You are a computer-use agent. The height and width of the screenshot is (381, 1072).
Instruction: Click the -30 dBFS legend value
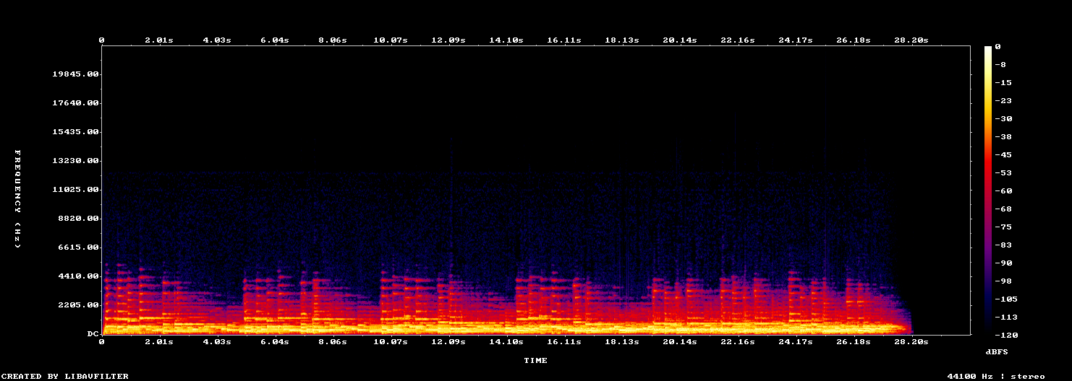point(1003,118)
